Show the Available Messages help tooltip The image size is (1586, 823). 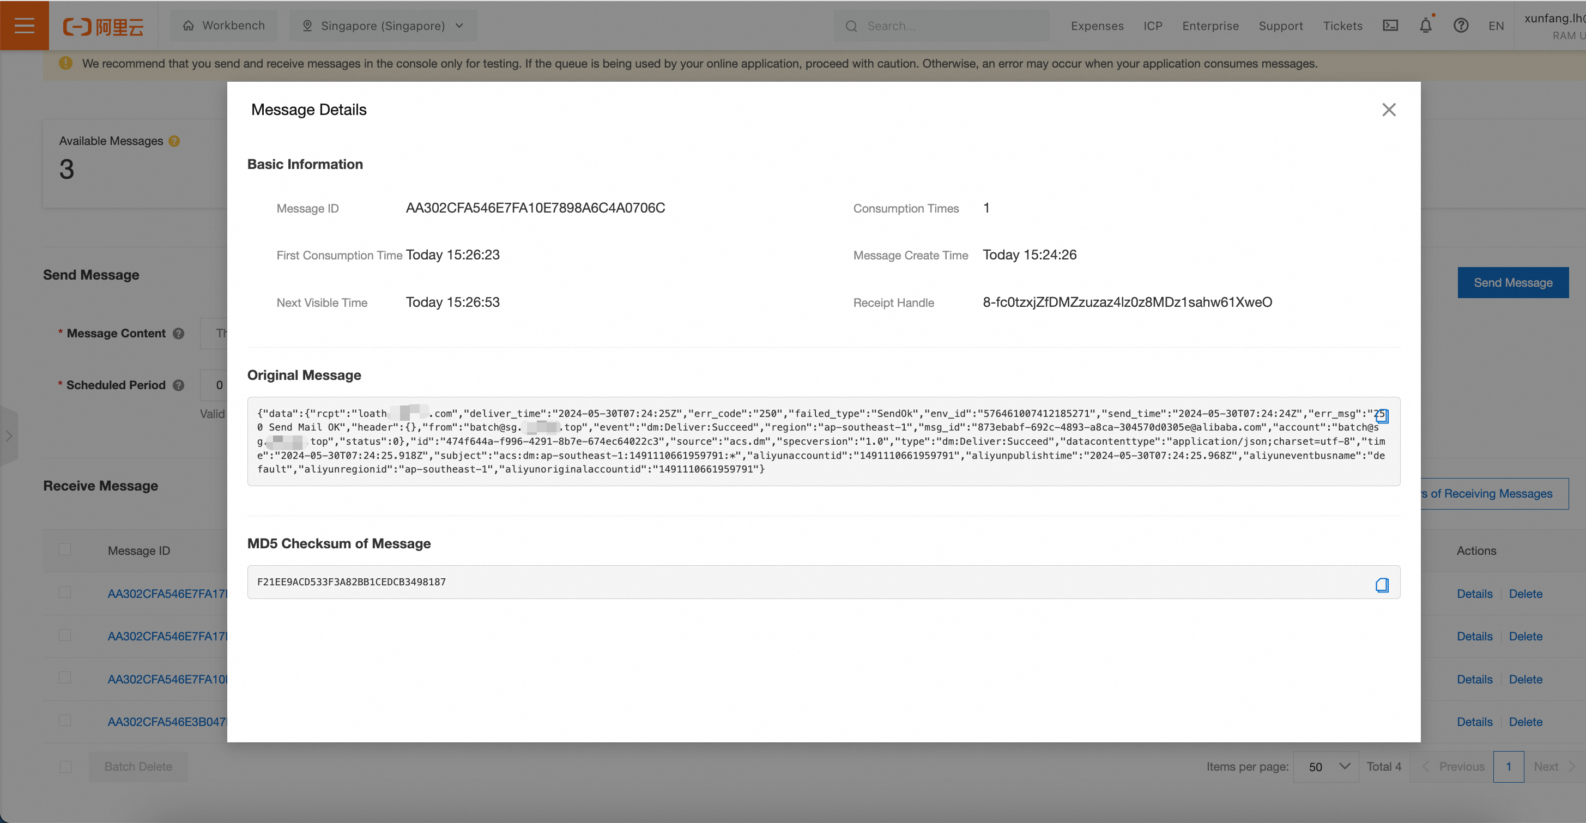click(174, 141)
